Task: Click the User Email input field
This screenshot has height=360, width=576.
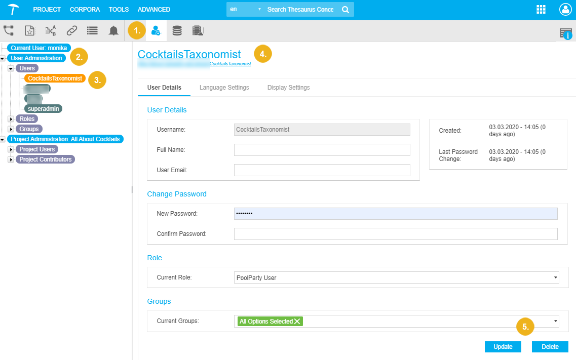Action: [322, 170]
